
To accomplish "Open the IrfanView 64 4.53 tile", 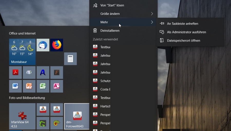I will point(22,116).
